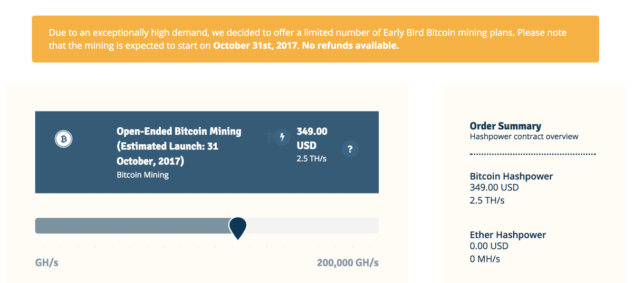Click the Bitcoin Hashpower summary label
The height and width of the screenshot is (283, 633).
(511, 176)
